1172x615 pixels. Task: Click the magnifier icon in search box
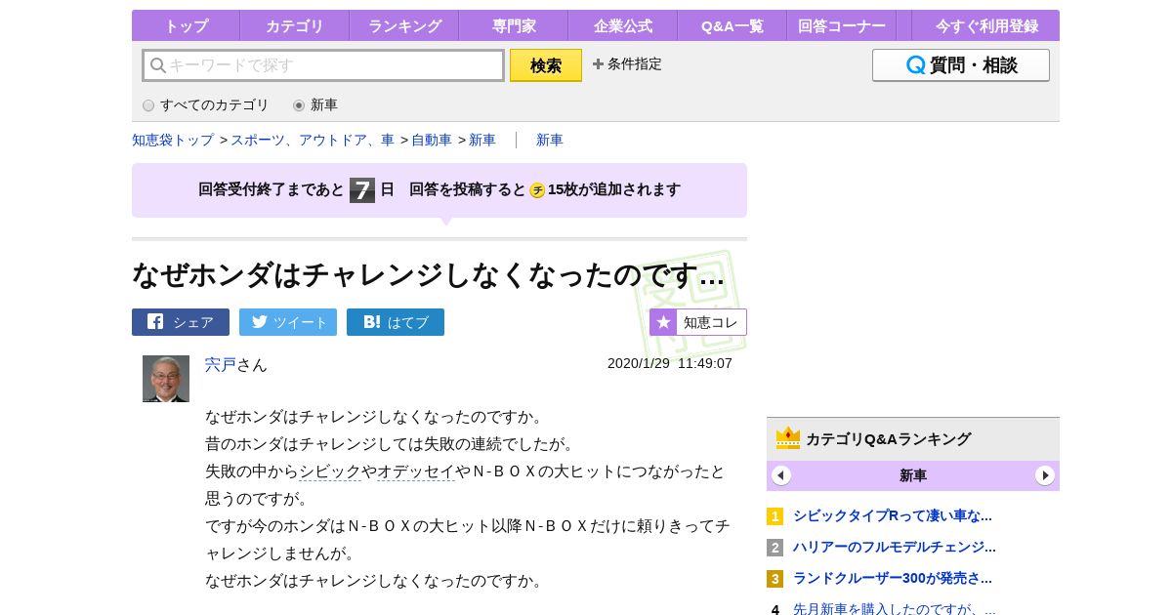coord(157,65)
